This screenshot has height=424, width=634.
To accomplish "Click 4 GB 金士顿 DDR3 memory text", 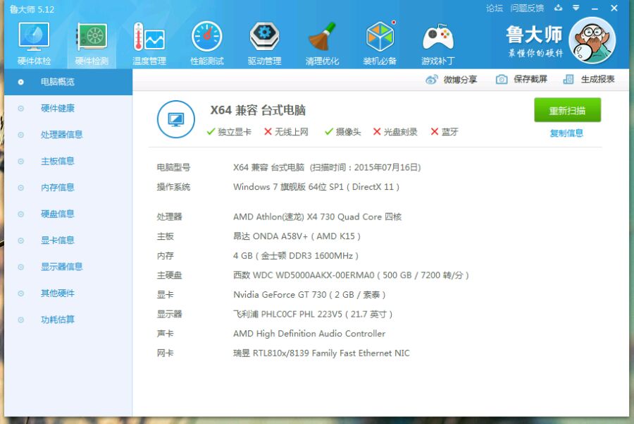I will click(x=296, y=256).
